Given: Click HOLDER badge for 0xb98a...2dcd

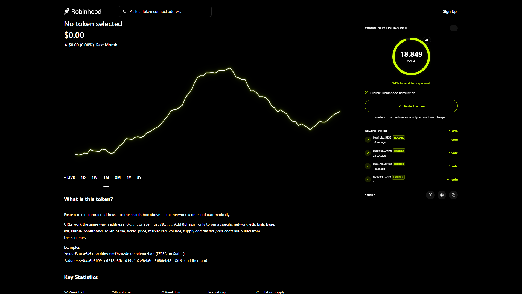Looking at the screenshot, I should pos(399,151).
